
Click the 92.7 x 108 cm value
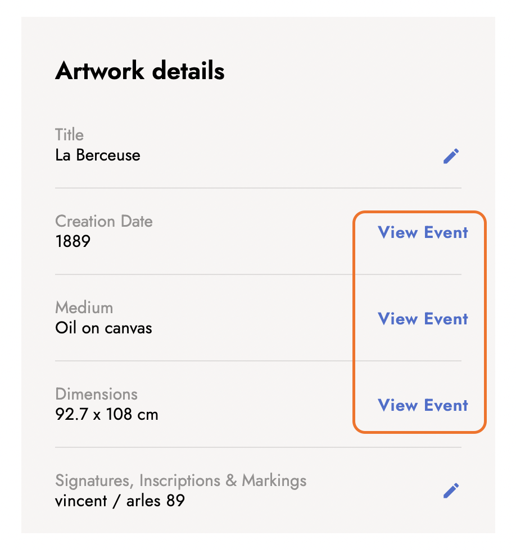[x=107, y=415]
